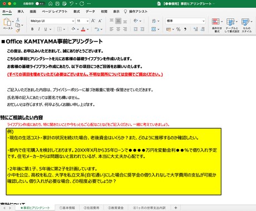This screenshot has height=211, width=256.
Task: Click the phonetic guide (ruby) icon
Action: (x=97, y=29)
